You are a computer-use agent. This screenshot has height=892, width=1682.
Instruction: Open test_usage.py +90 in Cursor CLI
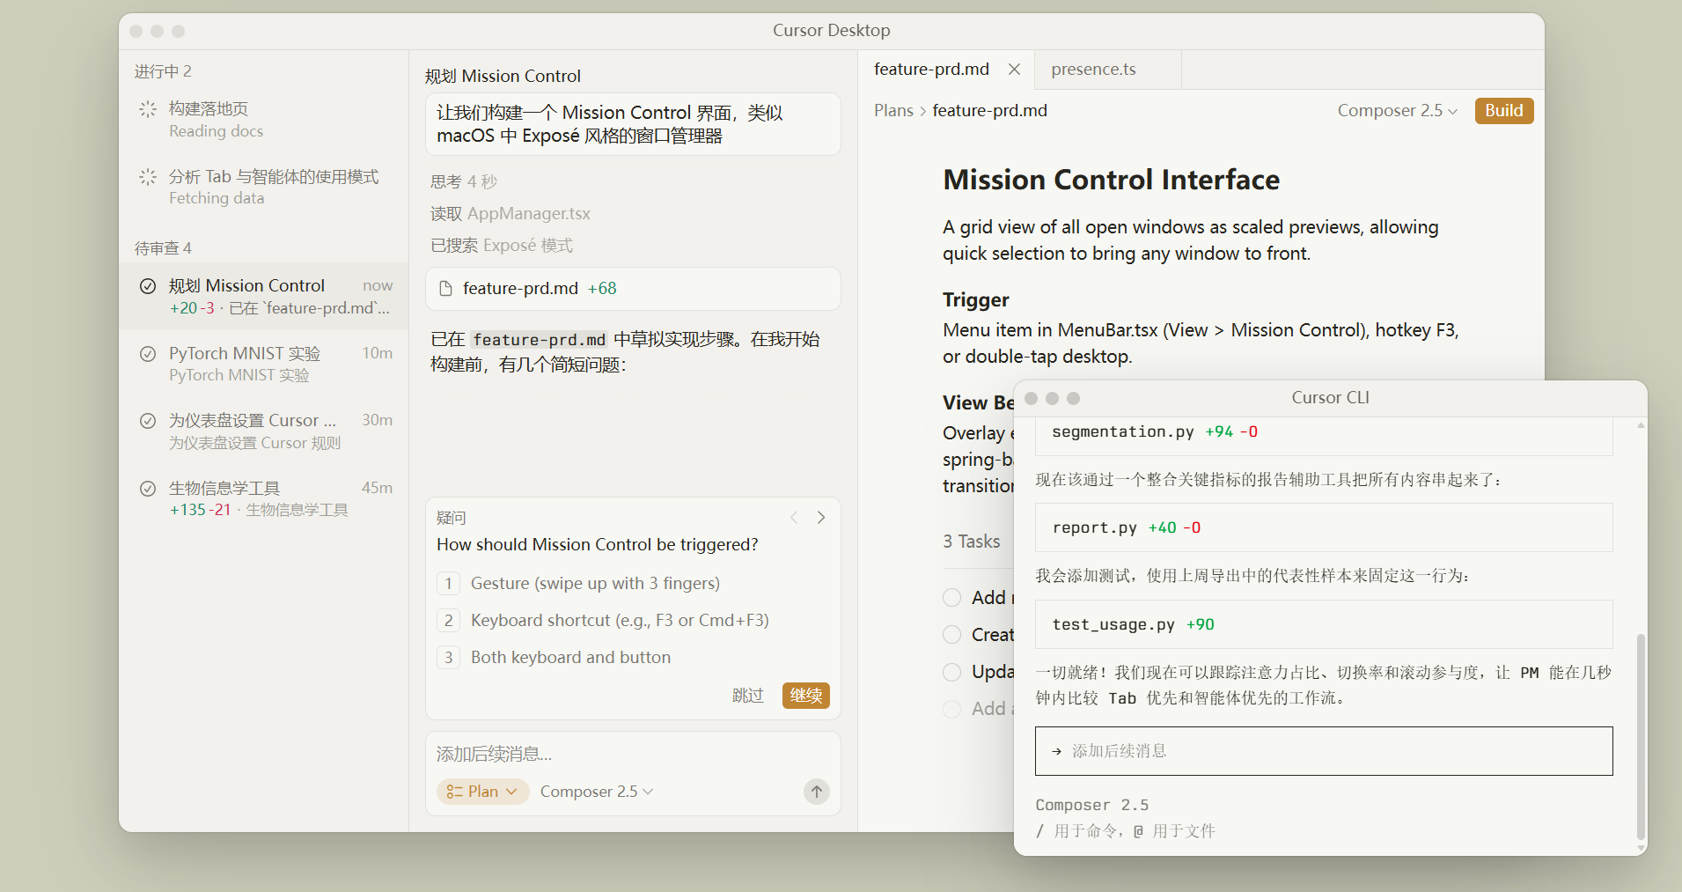coord(1324,625)
